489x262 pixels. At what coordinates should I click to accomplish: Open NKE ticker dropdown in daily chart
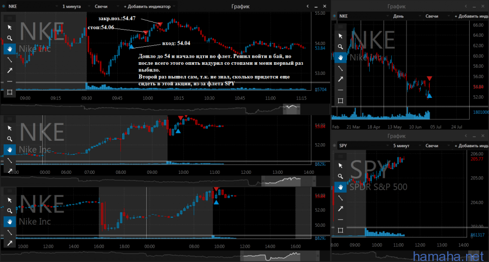click(x=363, y=16)
